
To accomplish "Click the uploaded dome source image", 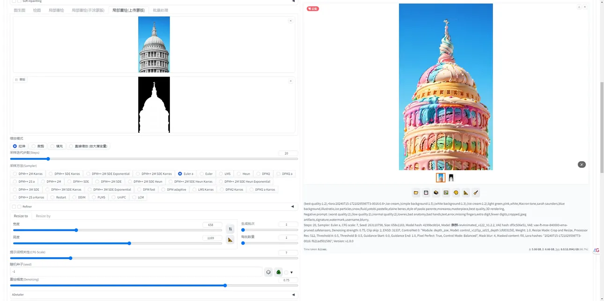I will [x=154, y=44].
